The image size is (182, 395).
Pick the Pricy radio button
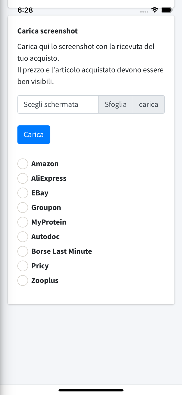point(23,266)
